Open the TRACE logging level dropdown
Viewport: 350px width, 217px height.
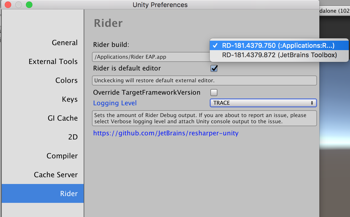coord(263,103)
